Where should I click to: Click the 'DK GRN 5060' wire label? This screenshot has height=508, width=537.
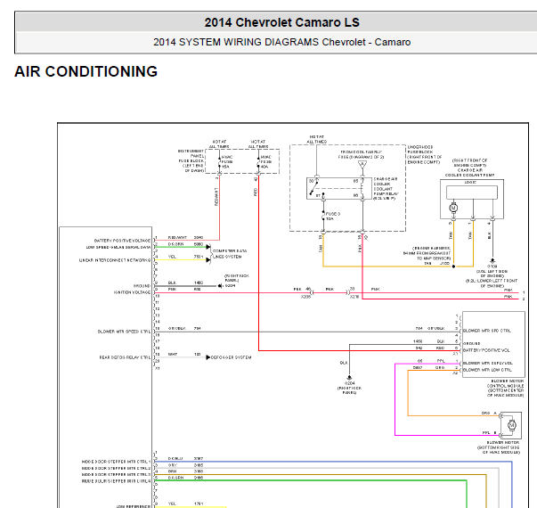coord(185,244)
